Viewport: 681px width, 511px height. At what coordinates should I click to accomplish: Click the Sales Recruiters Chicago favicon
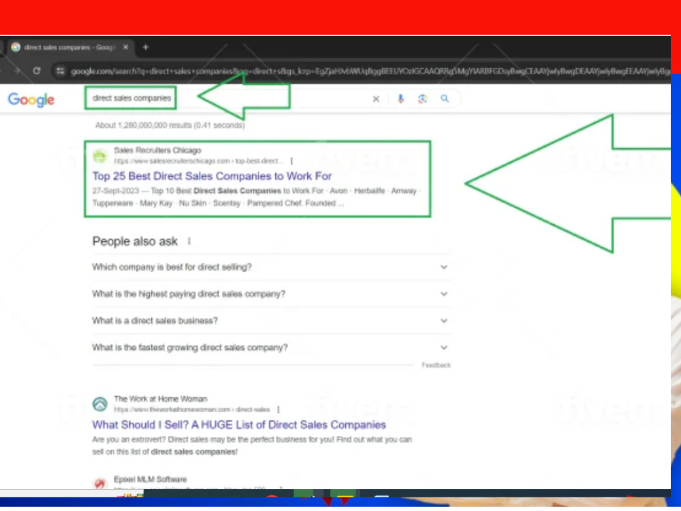pyautogui.click(x=100, y=155)
